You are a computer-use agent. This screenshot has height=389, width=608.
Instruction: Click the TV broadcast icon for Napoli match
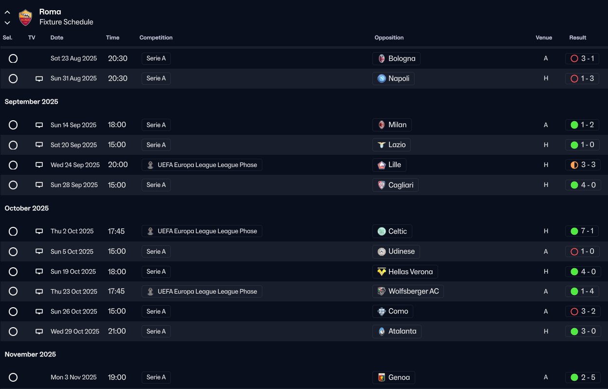[39, 79]
